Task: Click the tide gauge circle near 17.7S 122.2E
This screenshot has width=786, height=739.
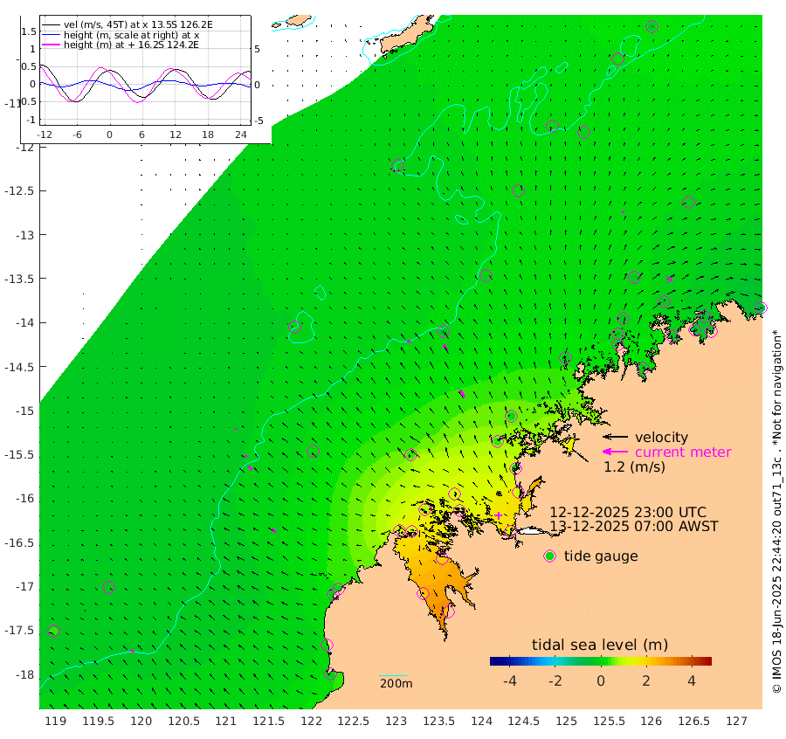Action: (x=327, y=646)
